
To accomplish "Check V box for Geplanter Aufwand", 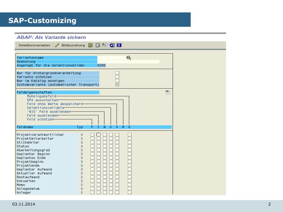I will (x=117, y=169).
